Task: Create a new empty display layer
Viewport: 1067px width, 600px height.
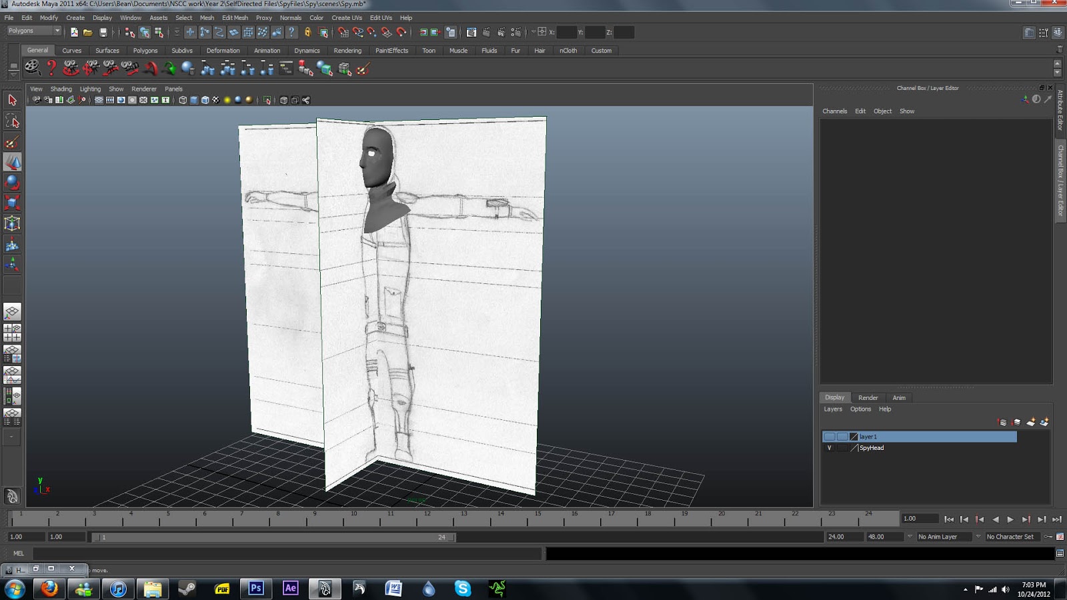Action: click(1030, 422)
